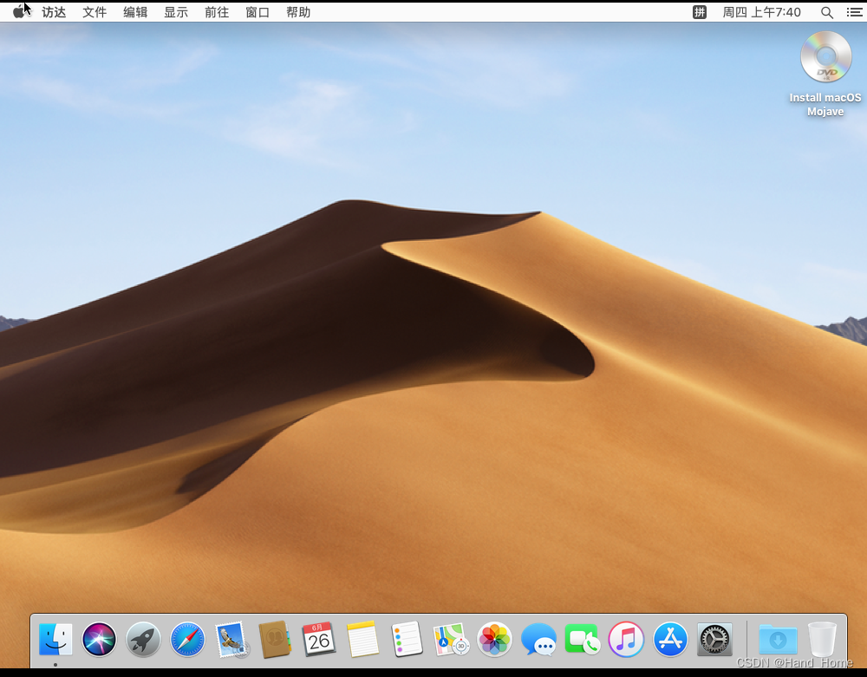This screenshot has height=677, width=867.
Task: Start the Messages app
Action: coord(538,640)
